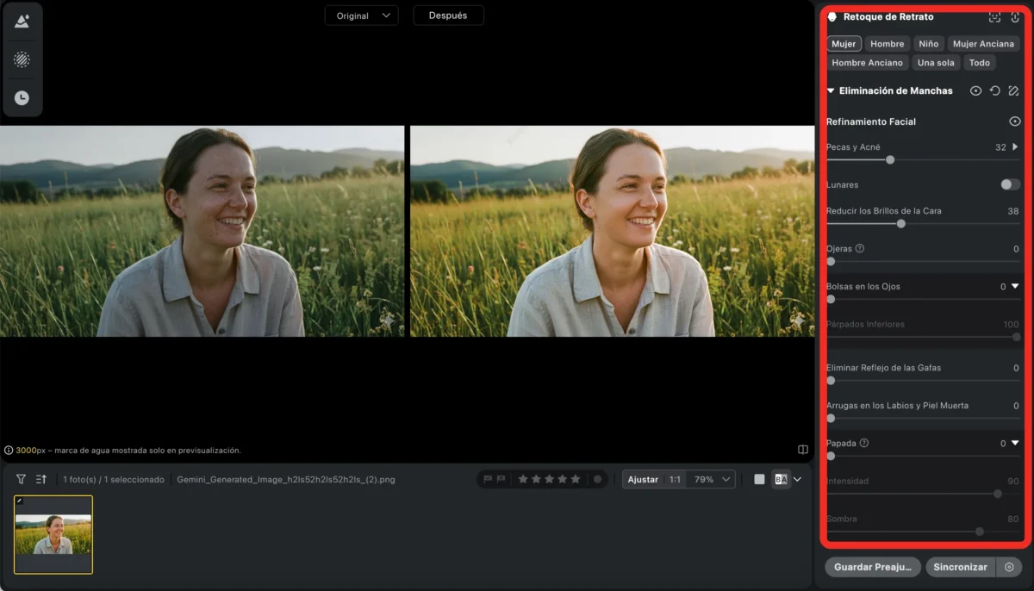This screenshot has width=1034, height=591.
Task: Enable the Lunares toggle switch
Action: pos(1010,184)
